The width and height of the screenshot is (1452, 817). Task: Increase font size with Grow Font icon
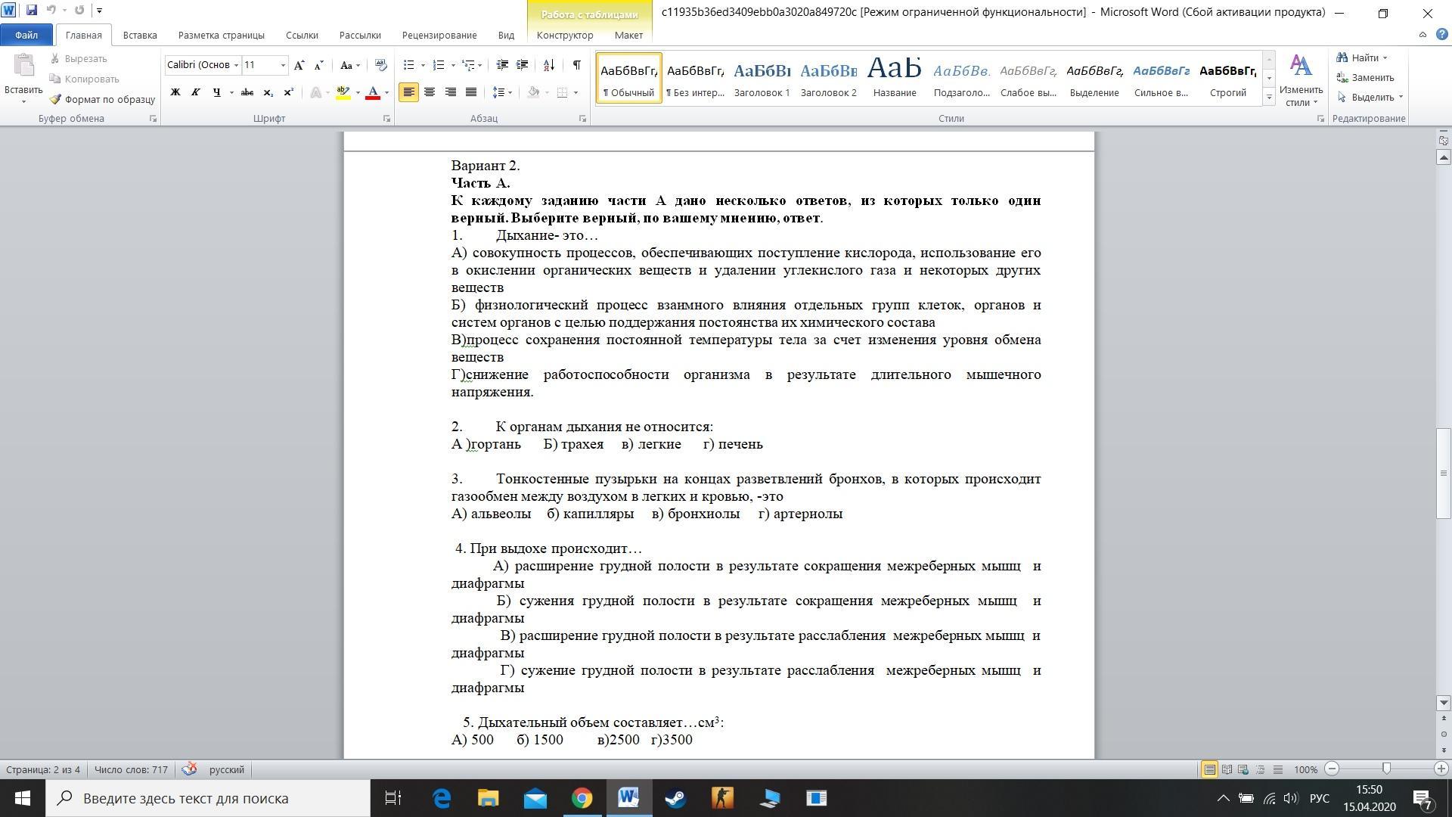299,65
